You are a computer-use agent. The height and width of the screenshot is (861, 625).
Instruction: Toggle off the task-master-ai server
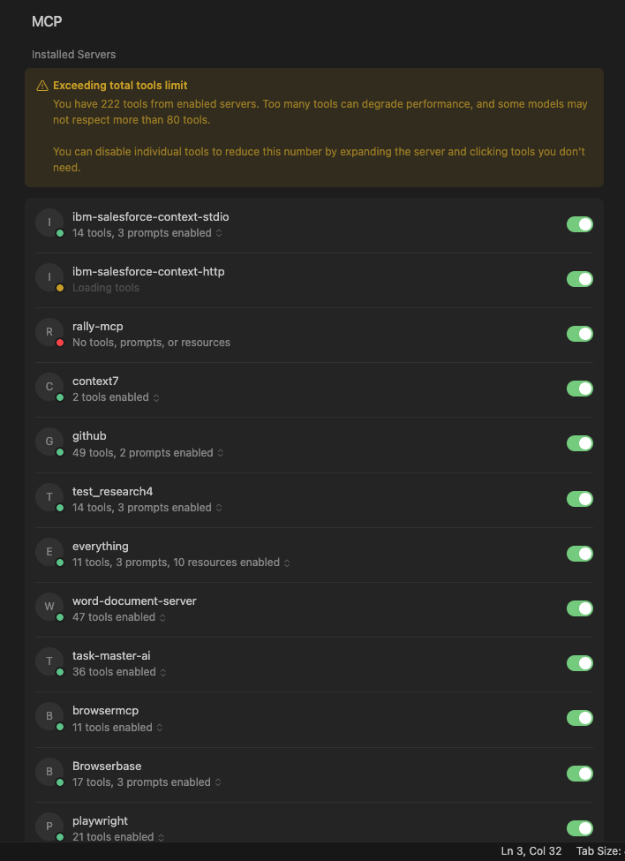579,663
